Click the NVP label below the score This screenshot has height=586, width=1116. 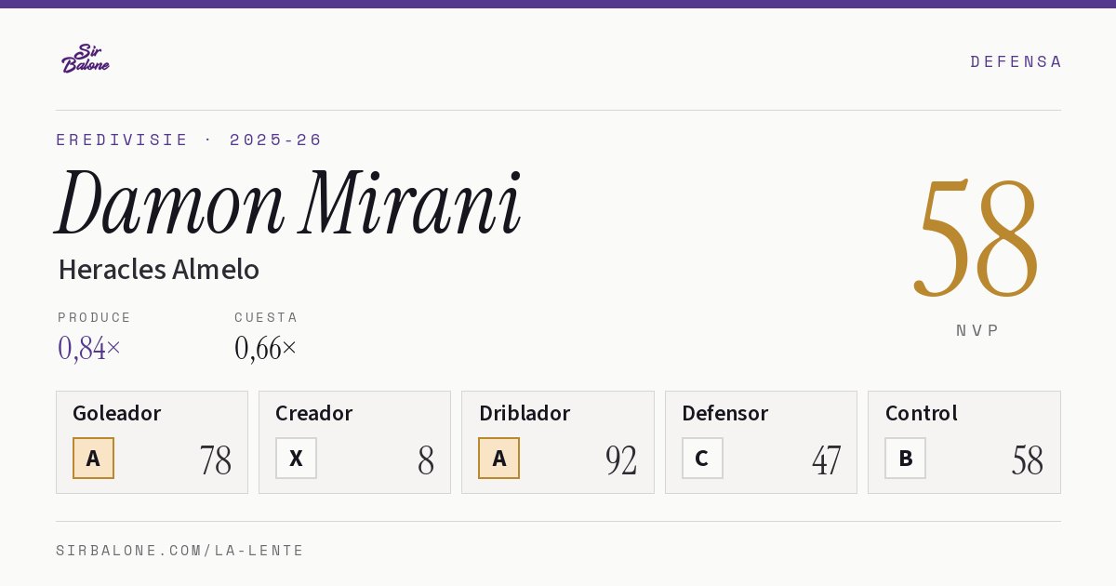tap(977, 330)
